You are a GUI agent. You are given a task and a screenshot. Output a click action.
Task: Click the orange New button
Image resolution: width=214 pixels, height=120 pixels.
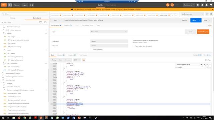point(4,5)
